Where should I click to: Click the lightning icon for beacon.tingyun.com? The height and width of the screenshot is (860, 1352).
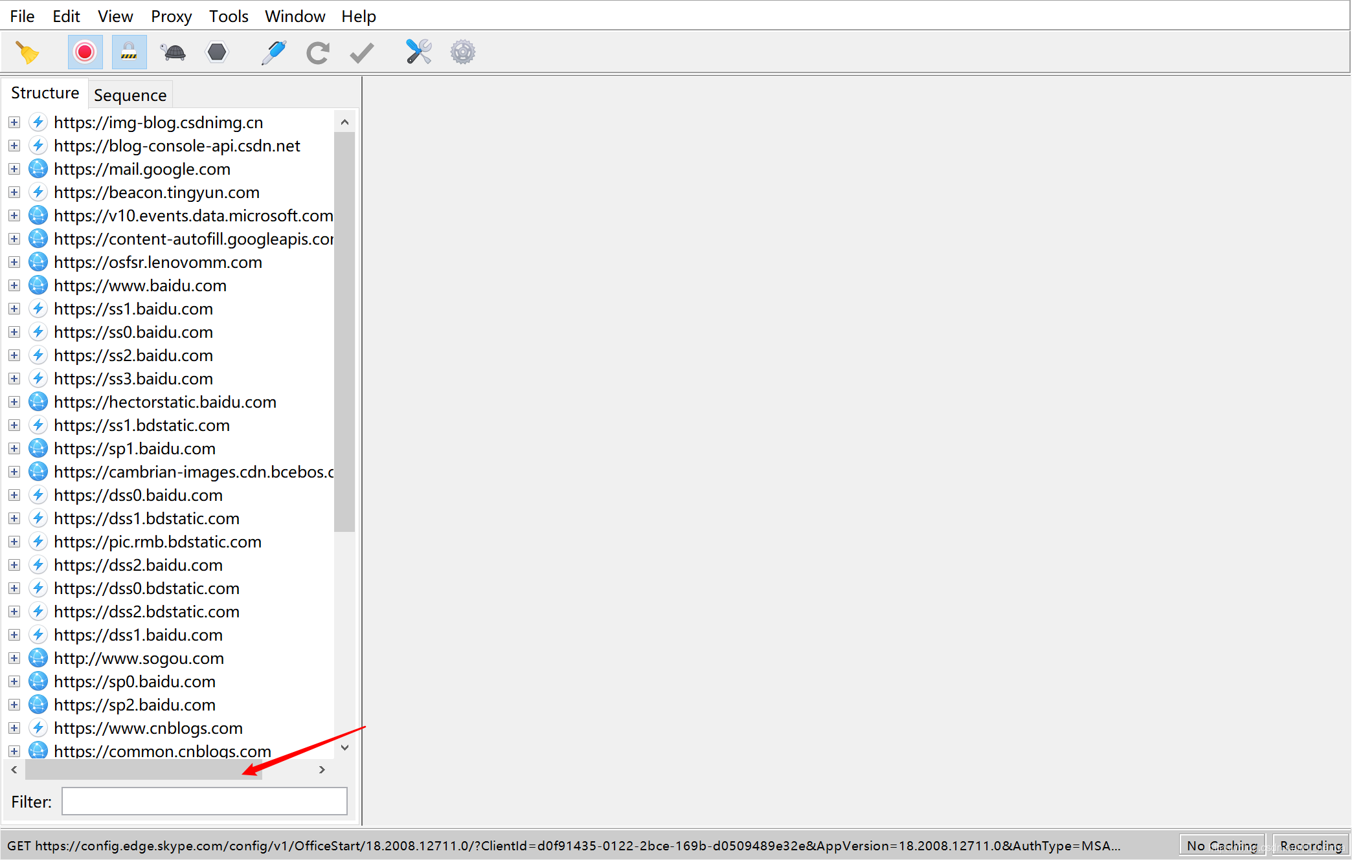tap(38, 192)
